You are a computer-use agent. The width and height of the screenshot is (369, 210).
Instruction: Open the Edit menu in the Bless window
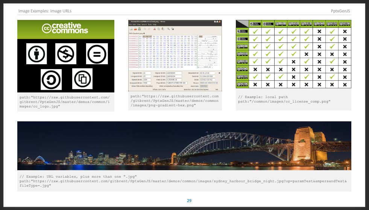click(x=134, y=24)
